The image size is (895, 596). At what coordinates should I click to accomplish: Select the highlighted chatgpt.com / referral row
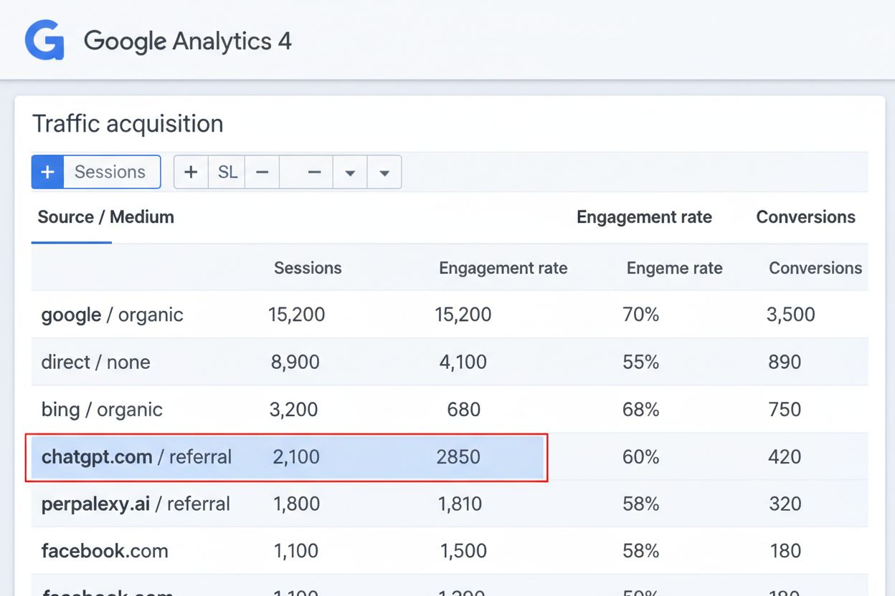pyautogui.click(x=287, y=456)
